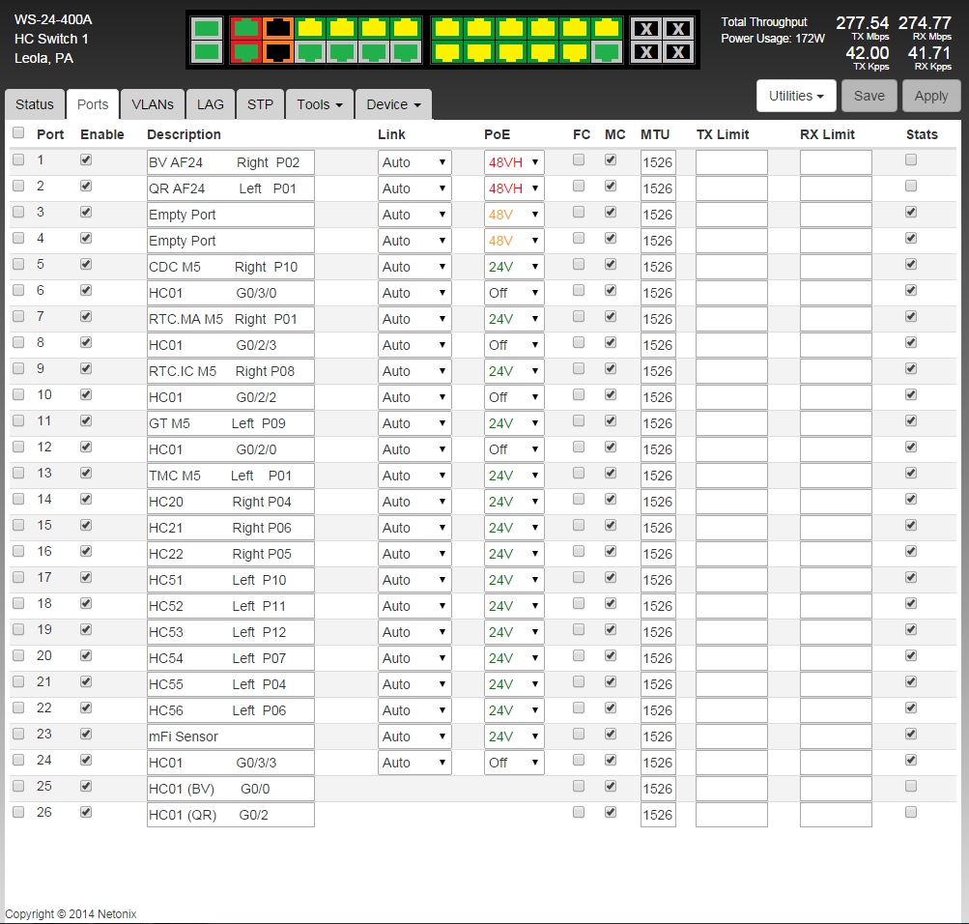Image resolution: width=969 pixels, height=924 pixels.
Task: Click the 'Power Usage: 172W' text
Action: 773,39
